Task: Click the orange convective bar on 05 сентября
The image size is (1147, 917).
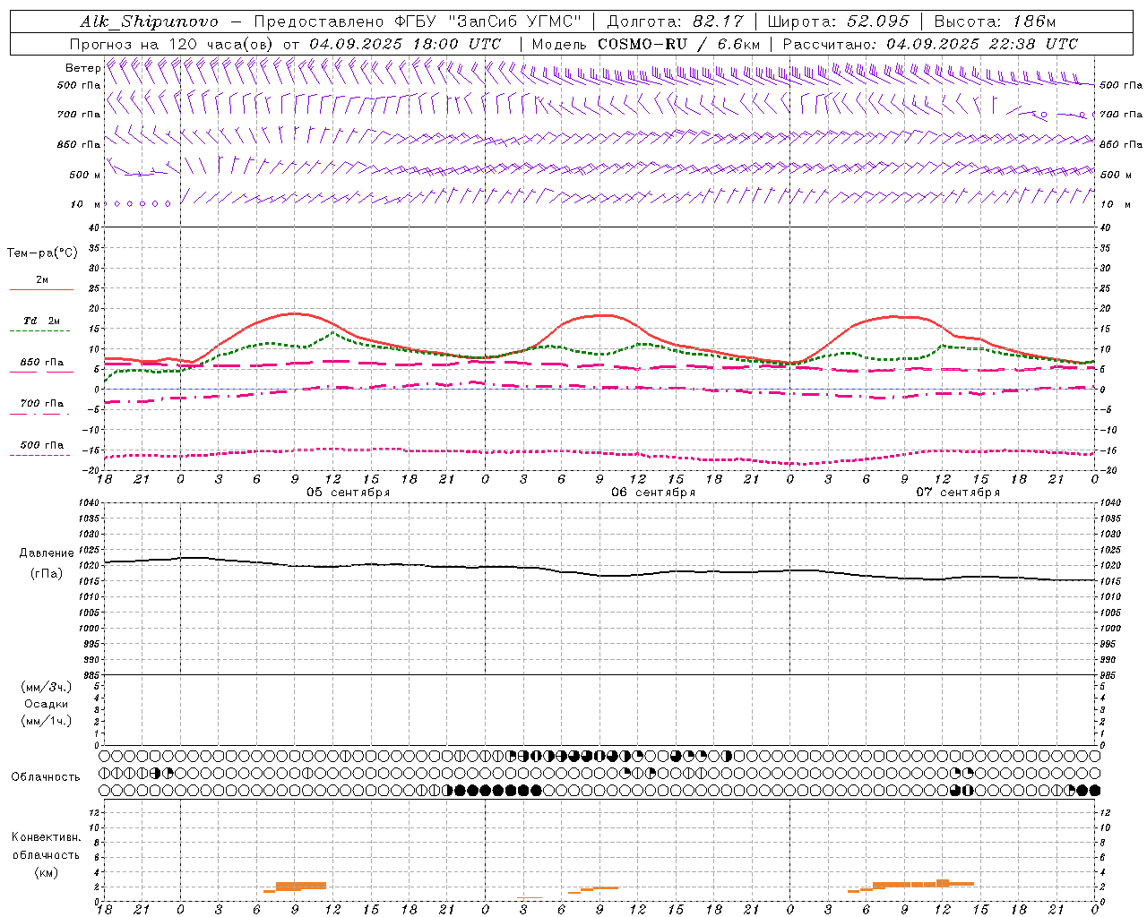Action: pyautogui.click(x=301, y=886)
